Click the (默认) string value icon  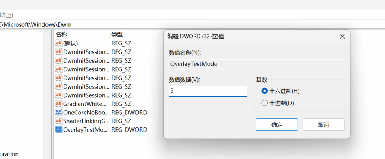[x=59, y=43]
